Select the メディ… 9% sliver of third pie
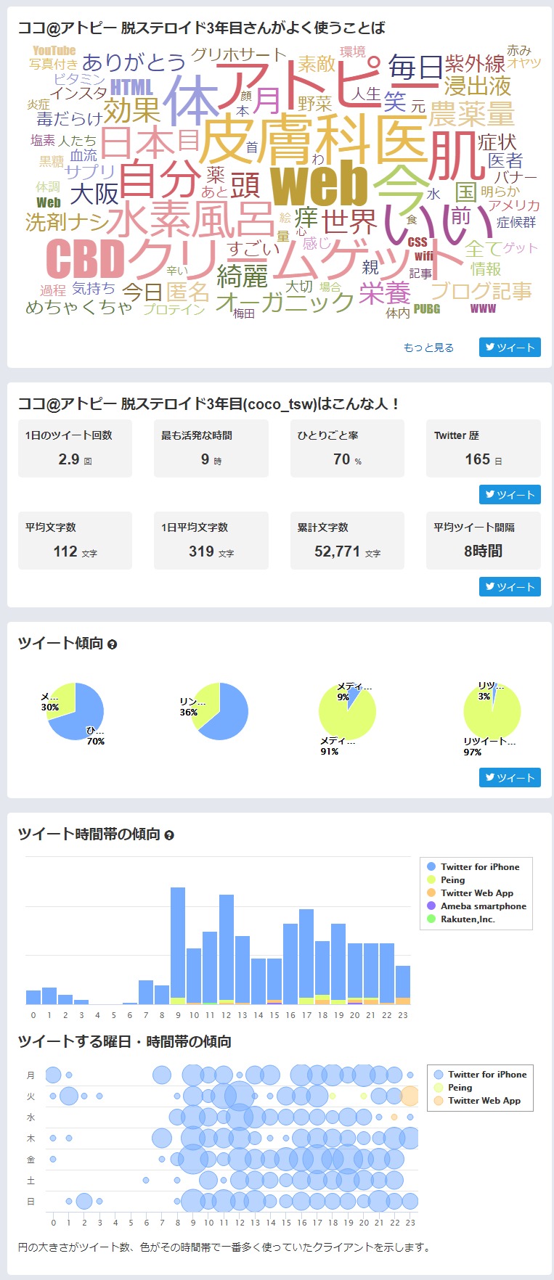Viewport: 554px width, 1280px height. click(354, 697)
